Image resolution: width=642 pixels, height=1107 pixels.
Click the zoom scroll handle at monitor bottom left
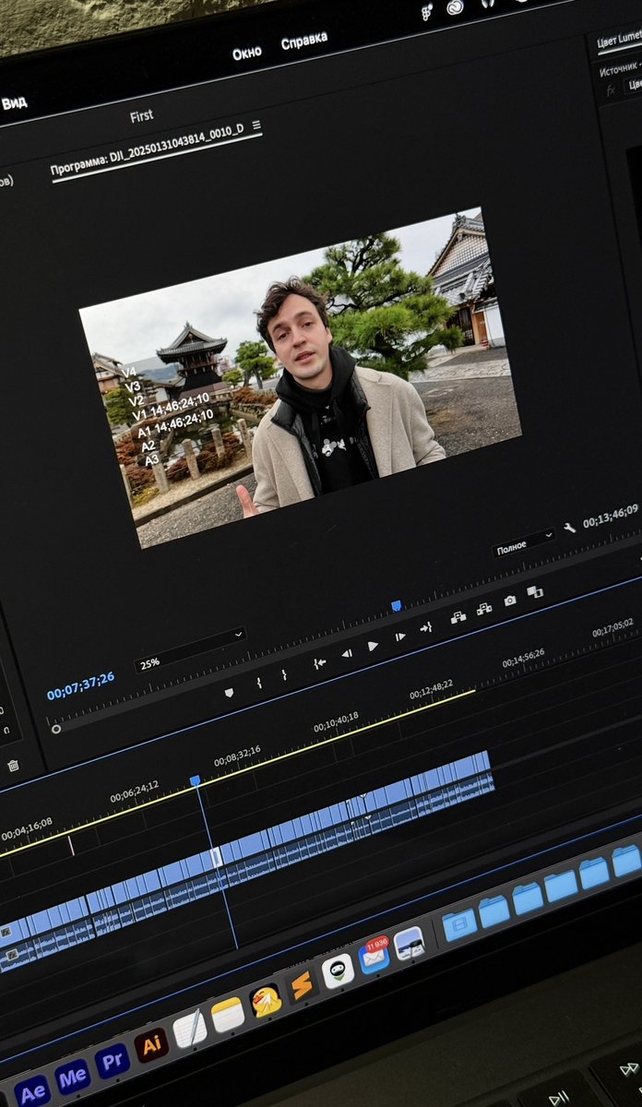click(56, 729)
